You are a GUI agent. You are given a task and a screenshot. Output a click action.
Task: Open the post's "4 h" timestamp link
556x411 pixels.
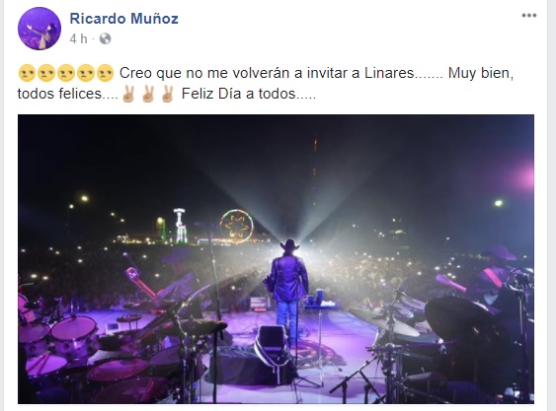pos(78,38)
